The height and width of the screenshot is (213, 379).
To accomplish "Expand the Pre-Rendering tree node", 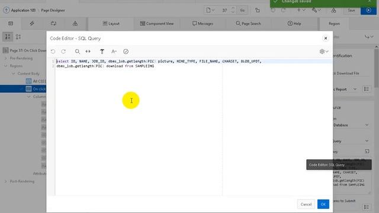I will 6,58.
